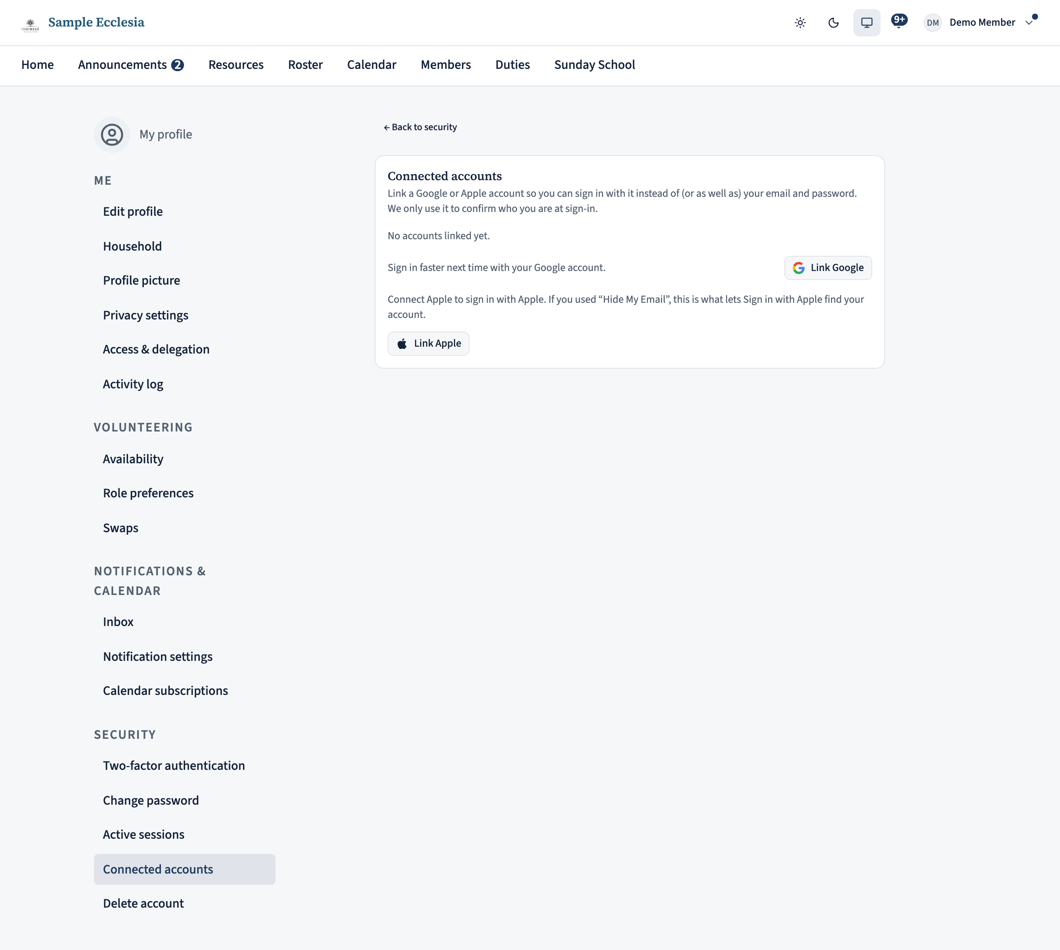1060x950 pixels.
Task: Open the Duties page
Action: coord(513,65)
